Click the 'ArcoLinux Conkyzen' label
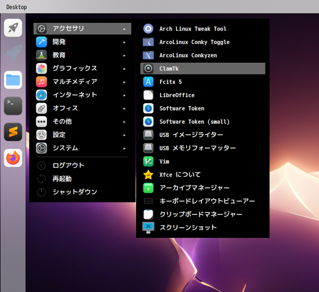 coord(188,55)
